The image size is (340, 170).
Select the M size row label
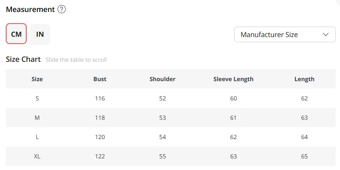[x=37, y=118]
